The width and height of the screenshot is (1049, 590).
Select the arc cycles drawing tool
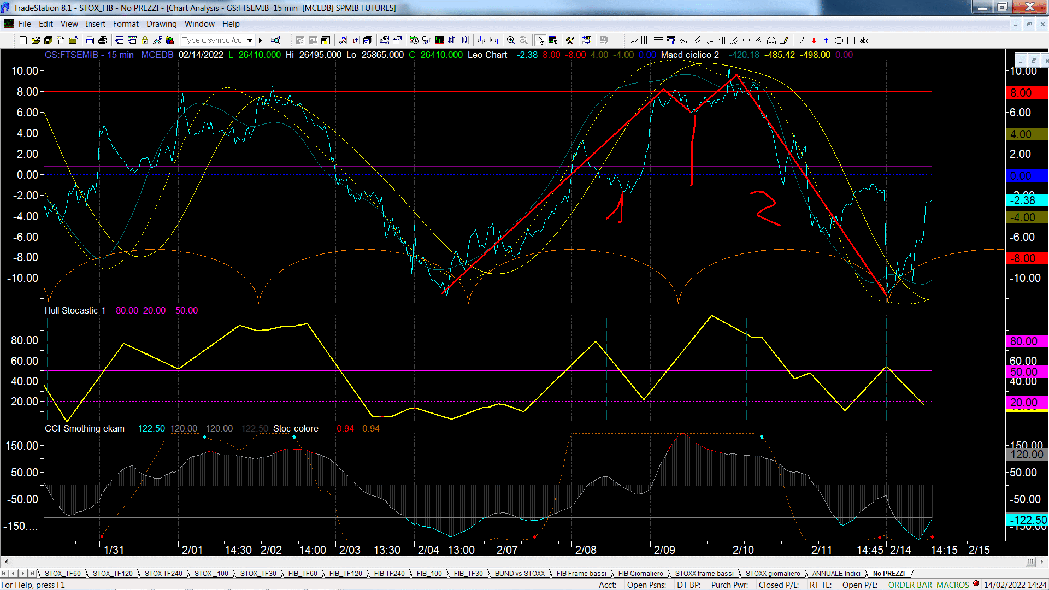point(771,40)
